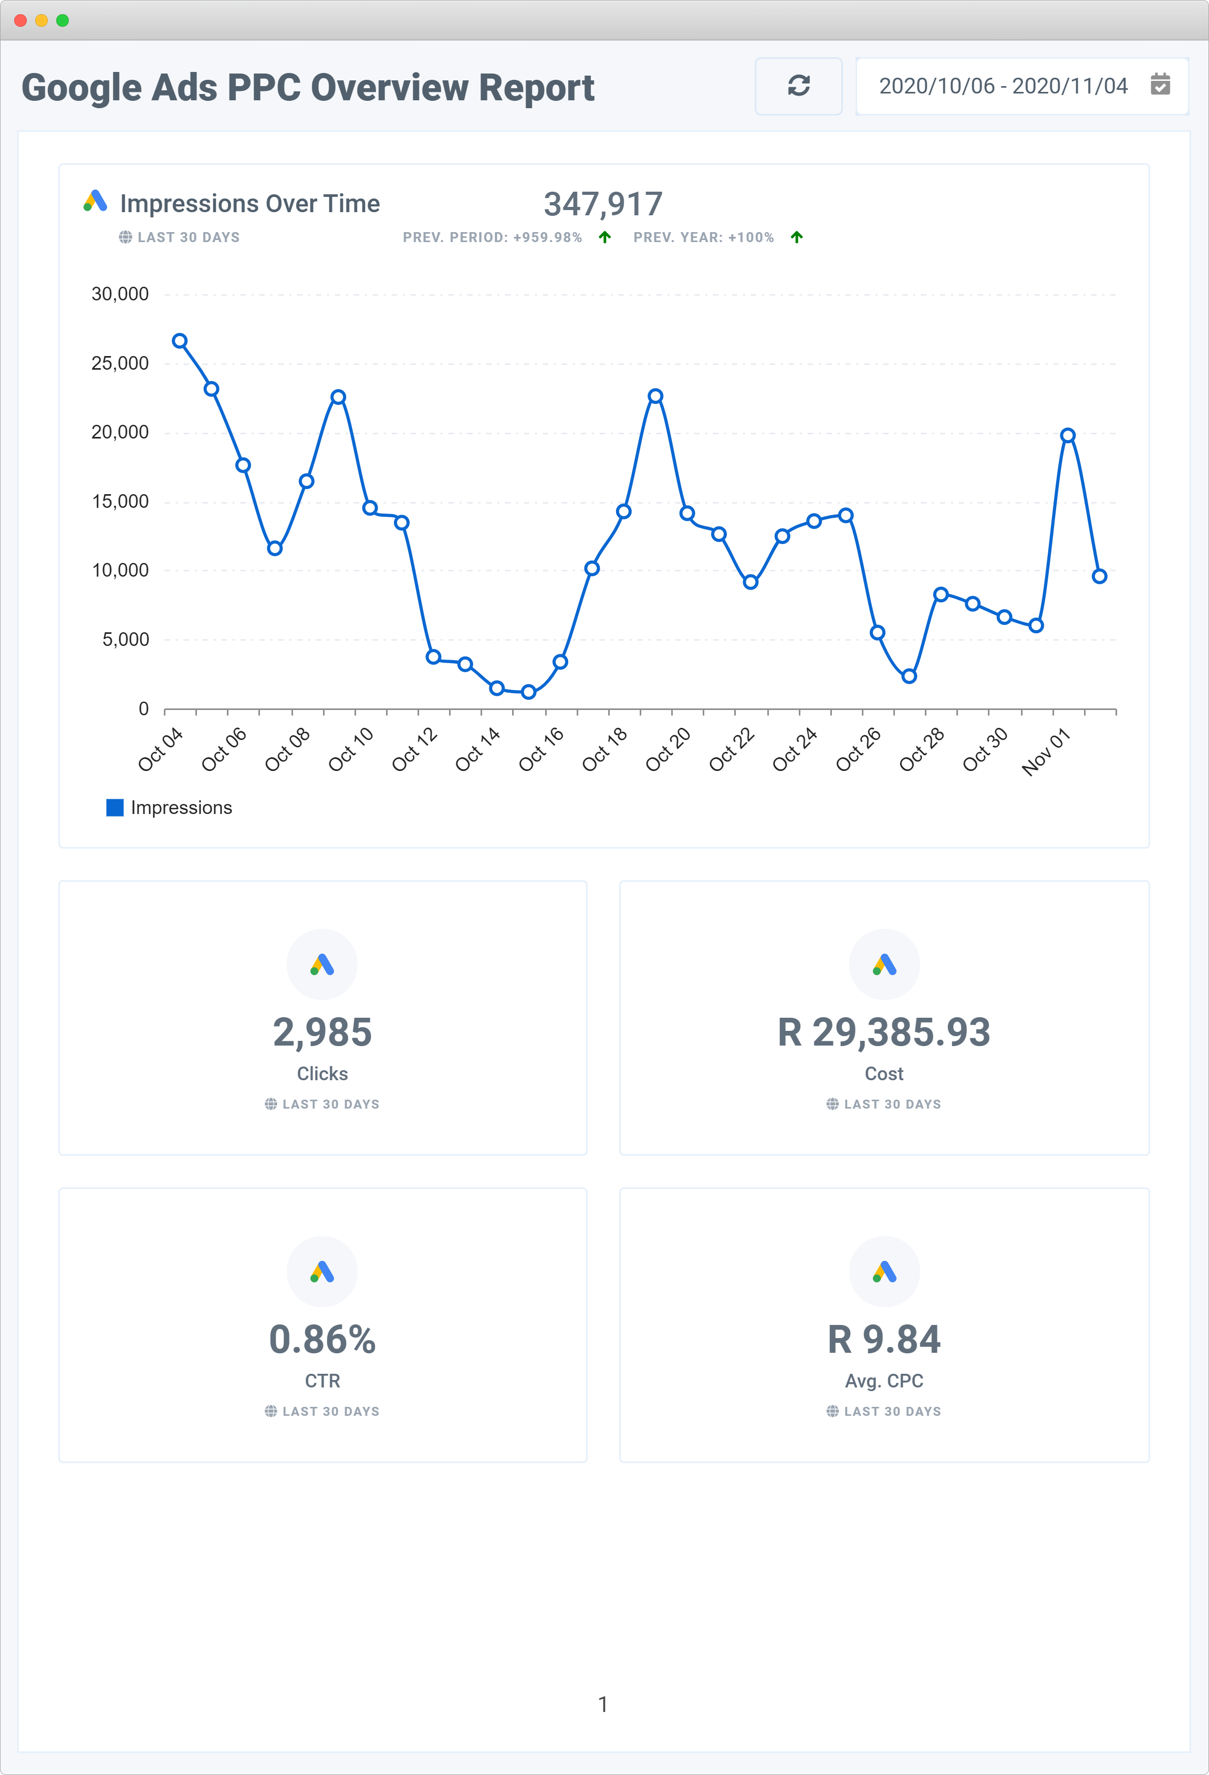This screenshot has width=1209, height=1775.
Task: Click the 0.86% CTR value
Action: (x=322, y=1340)
